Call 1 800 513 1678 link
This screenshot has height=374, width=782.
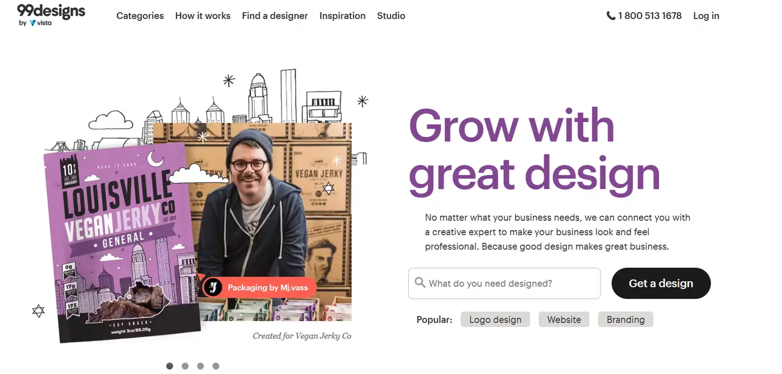point(649,16)
